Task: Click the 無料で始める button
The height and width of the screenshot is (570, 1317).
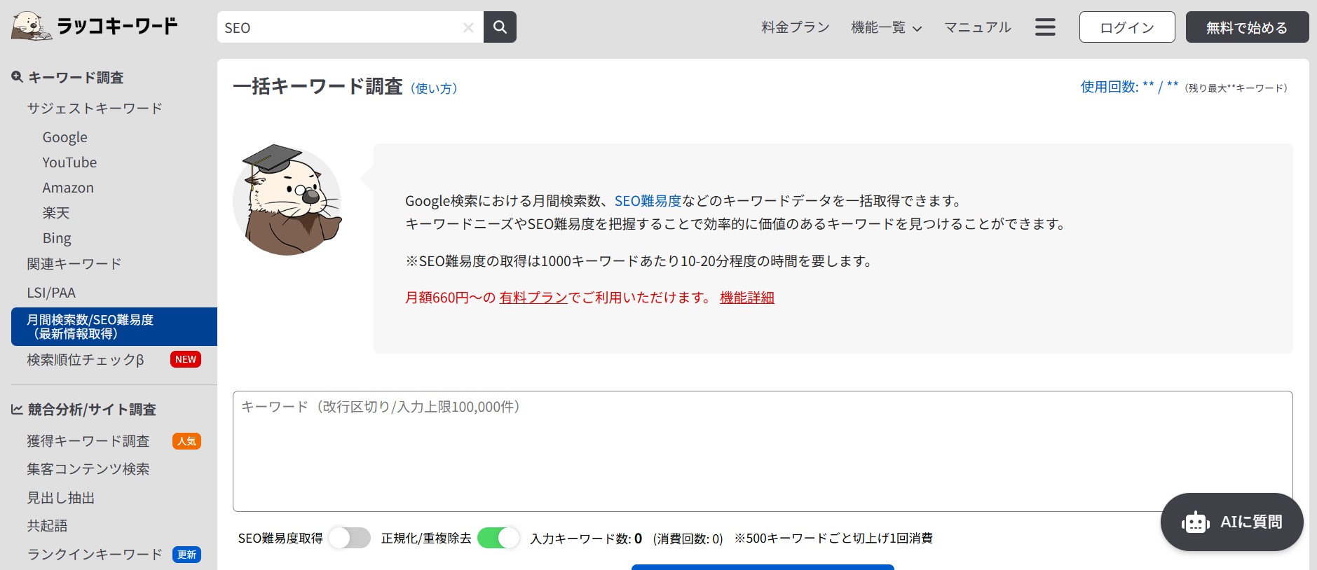Action: tap(1247, 27)
